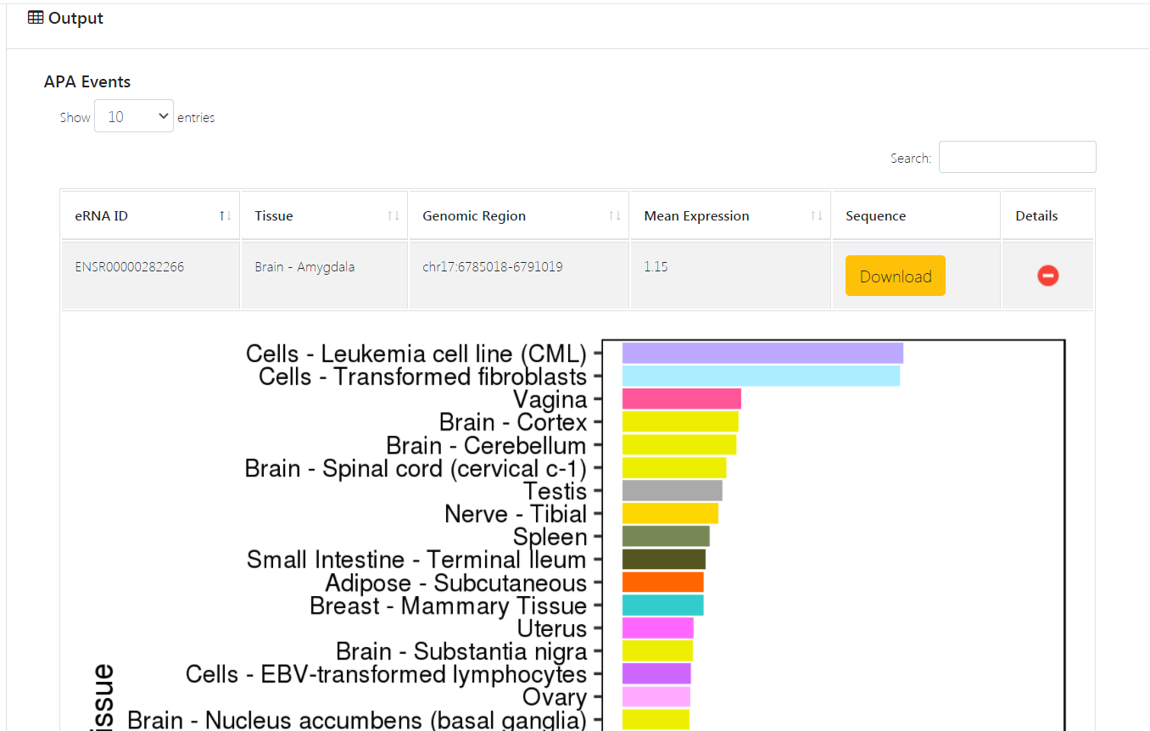Click the Brain - Nucleus accumbens (basal ganglia) label

(x=357, y=720)
